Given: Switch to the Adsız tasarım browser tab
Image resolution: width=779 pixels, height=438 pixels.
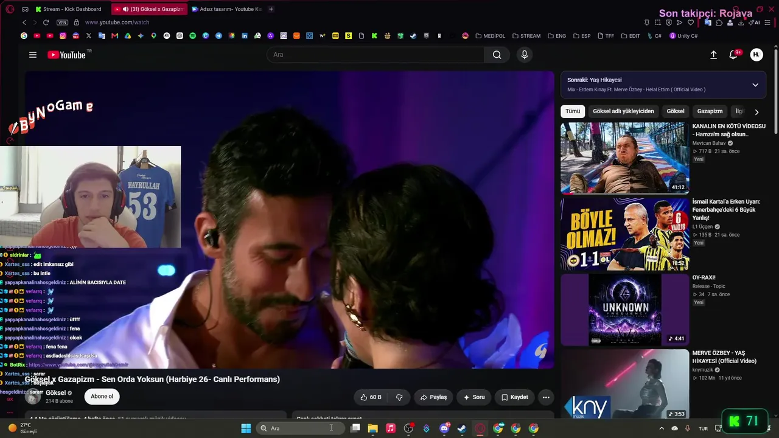Looking at the screenshot, I should tap(226, 9).
